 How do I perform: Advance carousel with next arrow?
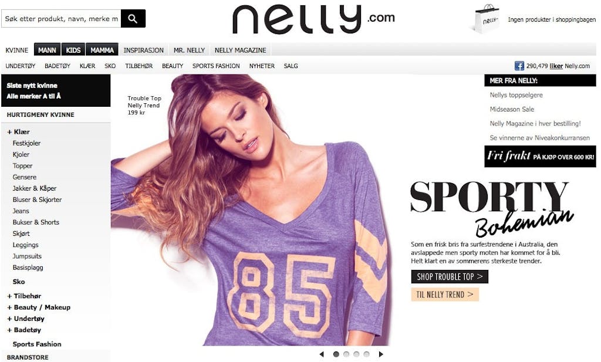coord(380,354)
